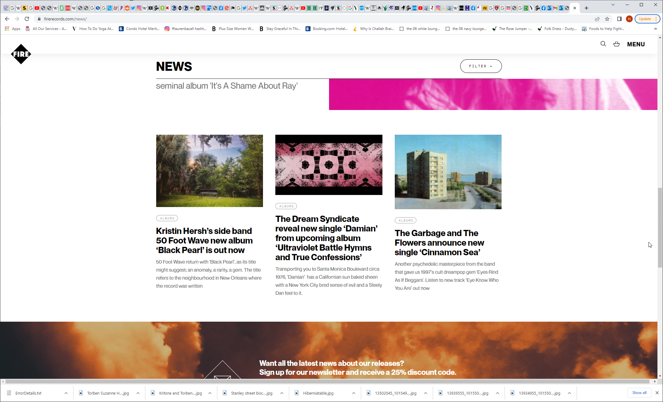Click the share page icon in address bar
The width and height of the screenshot is (663, 402).
coord(597,19)
